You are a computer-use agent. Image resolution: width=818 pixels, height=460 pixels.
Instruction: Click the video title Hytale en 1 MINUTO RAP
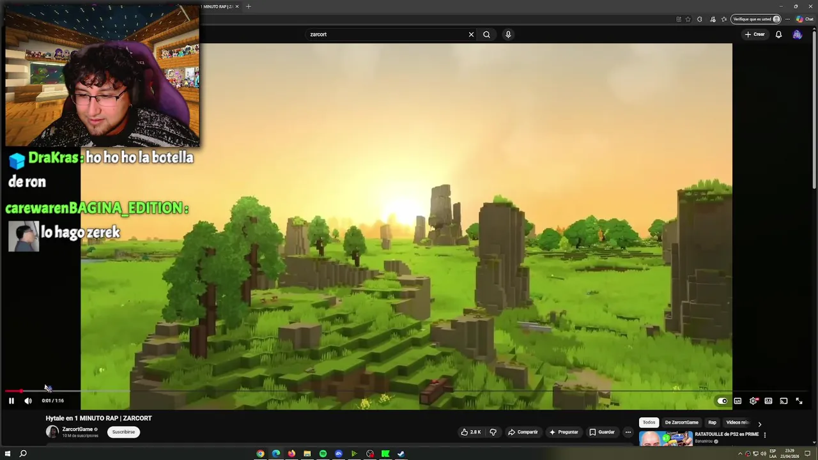[98, 418]
